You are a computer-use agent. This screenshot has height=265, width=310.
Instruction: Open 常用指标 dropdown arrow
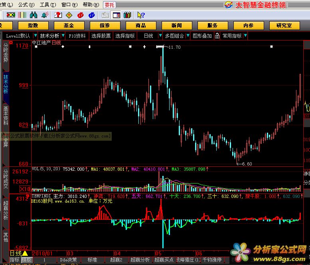tap(245, 36)
